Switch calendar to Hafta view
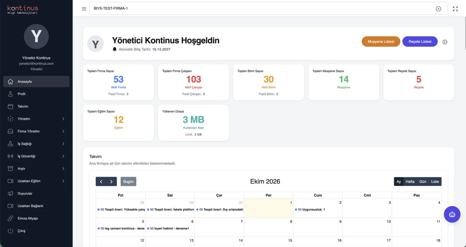Viewport: 466px width, 247px height. pyautogui.click(x=410, y=181)
